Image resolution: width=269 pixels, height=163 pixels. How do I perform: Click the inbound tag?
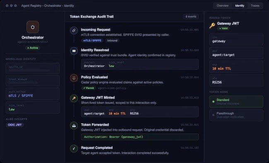point(113,41)
